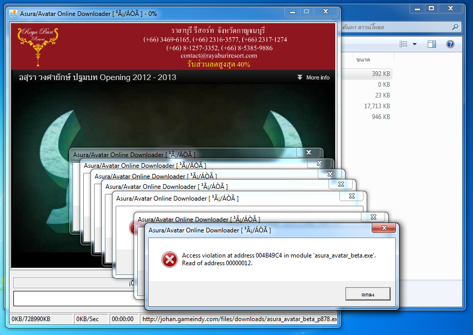This screenshot has width=473, height=335.
Task: Click the Opening 2012 - 2013 video title
Action: point(98,77)
